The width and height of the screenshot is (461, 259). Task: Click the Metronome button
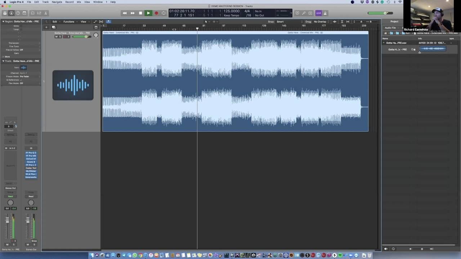(x=325, y=13)
